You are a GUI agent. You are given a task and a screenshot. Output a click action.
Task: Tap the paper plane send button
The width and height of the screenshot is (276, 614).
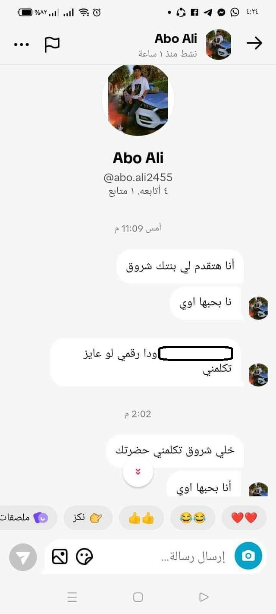pyautogui.click(x=23, y=557)
